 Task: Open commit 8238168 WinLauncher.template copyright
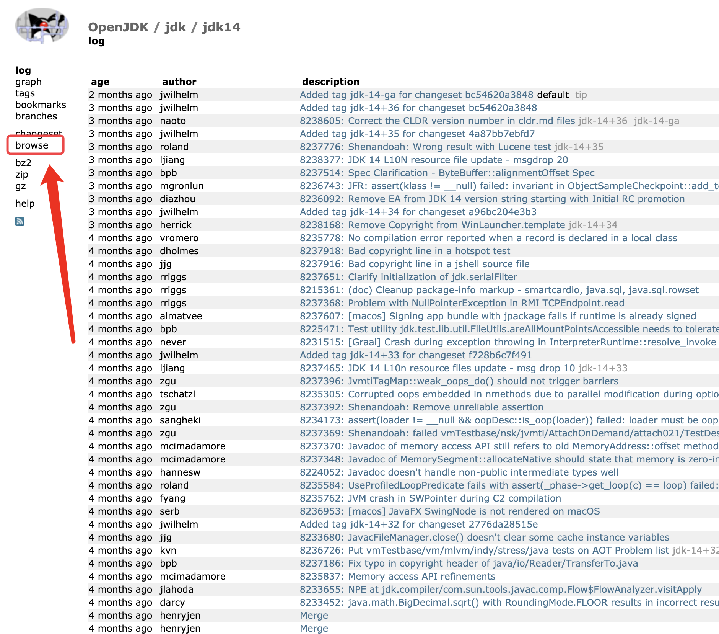click(433, 225)
